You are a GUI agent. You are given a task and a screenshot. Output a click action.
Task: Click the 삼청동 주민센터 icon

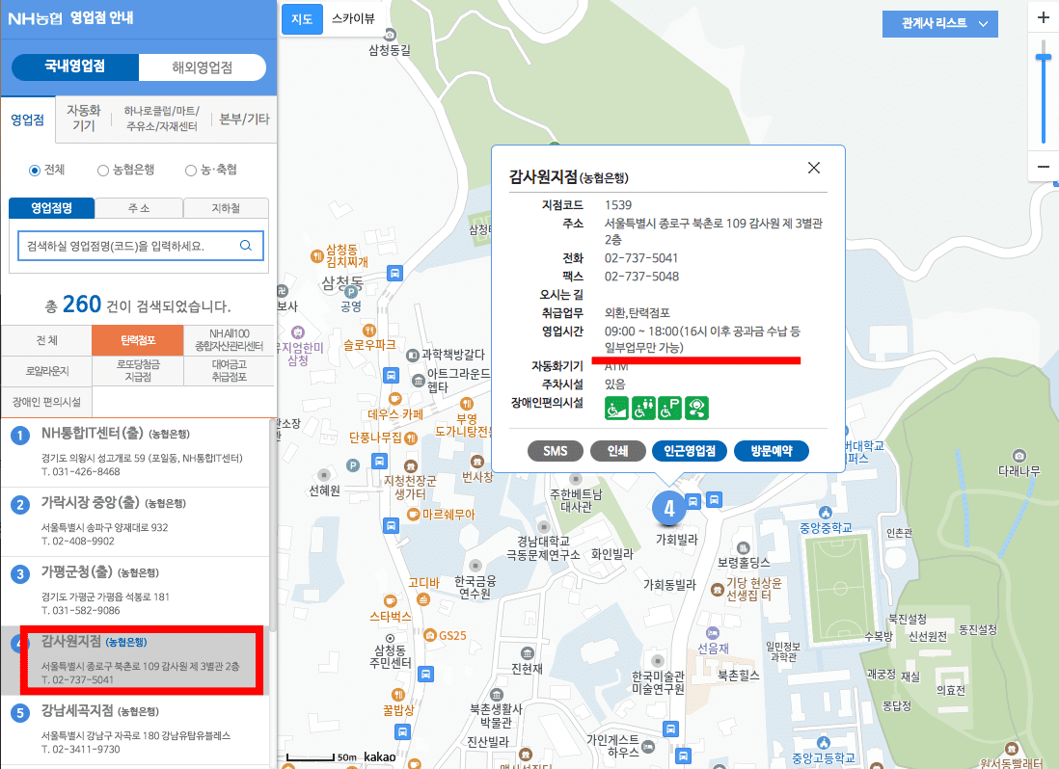pyautogui.click(x=390, y=638)
